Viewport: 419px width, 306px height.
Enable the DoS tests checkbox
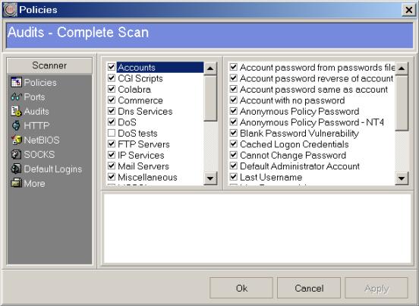click(x=112, y=133)
